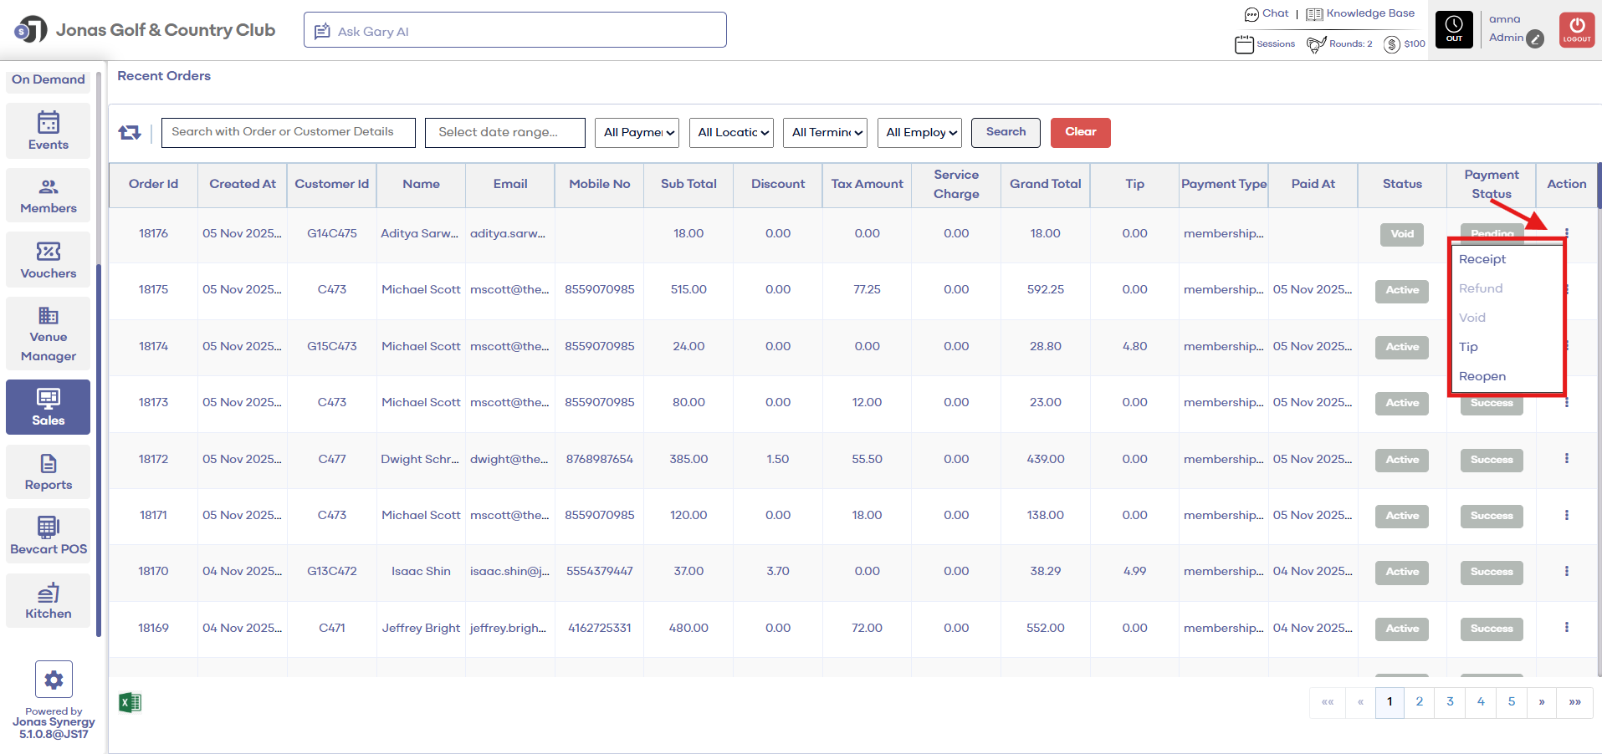
Task: Choose Reopen from the action menu
Action: coord(1482,376)
